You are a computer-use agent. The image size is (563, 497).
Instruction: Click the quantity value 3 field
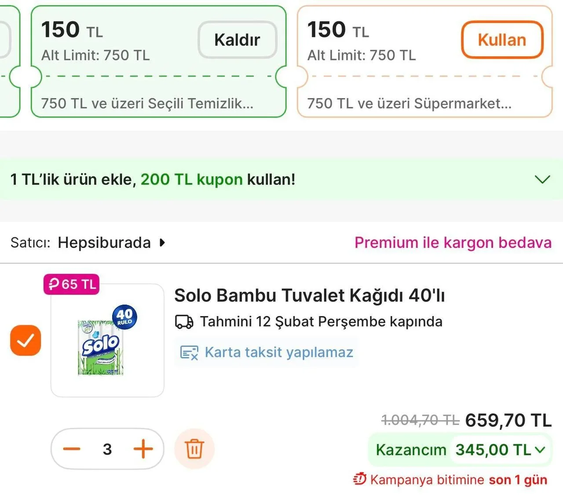[x=107, y=449]
